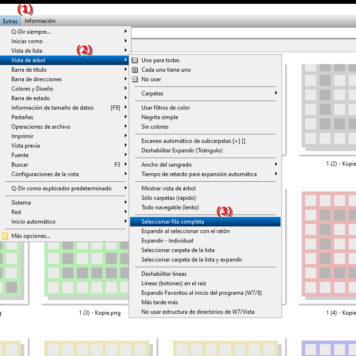
Task: Click the file name '1 (3) - Kopie.png'
Action: coord(100,313)
